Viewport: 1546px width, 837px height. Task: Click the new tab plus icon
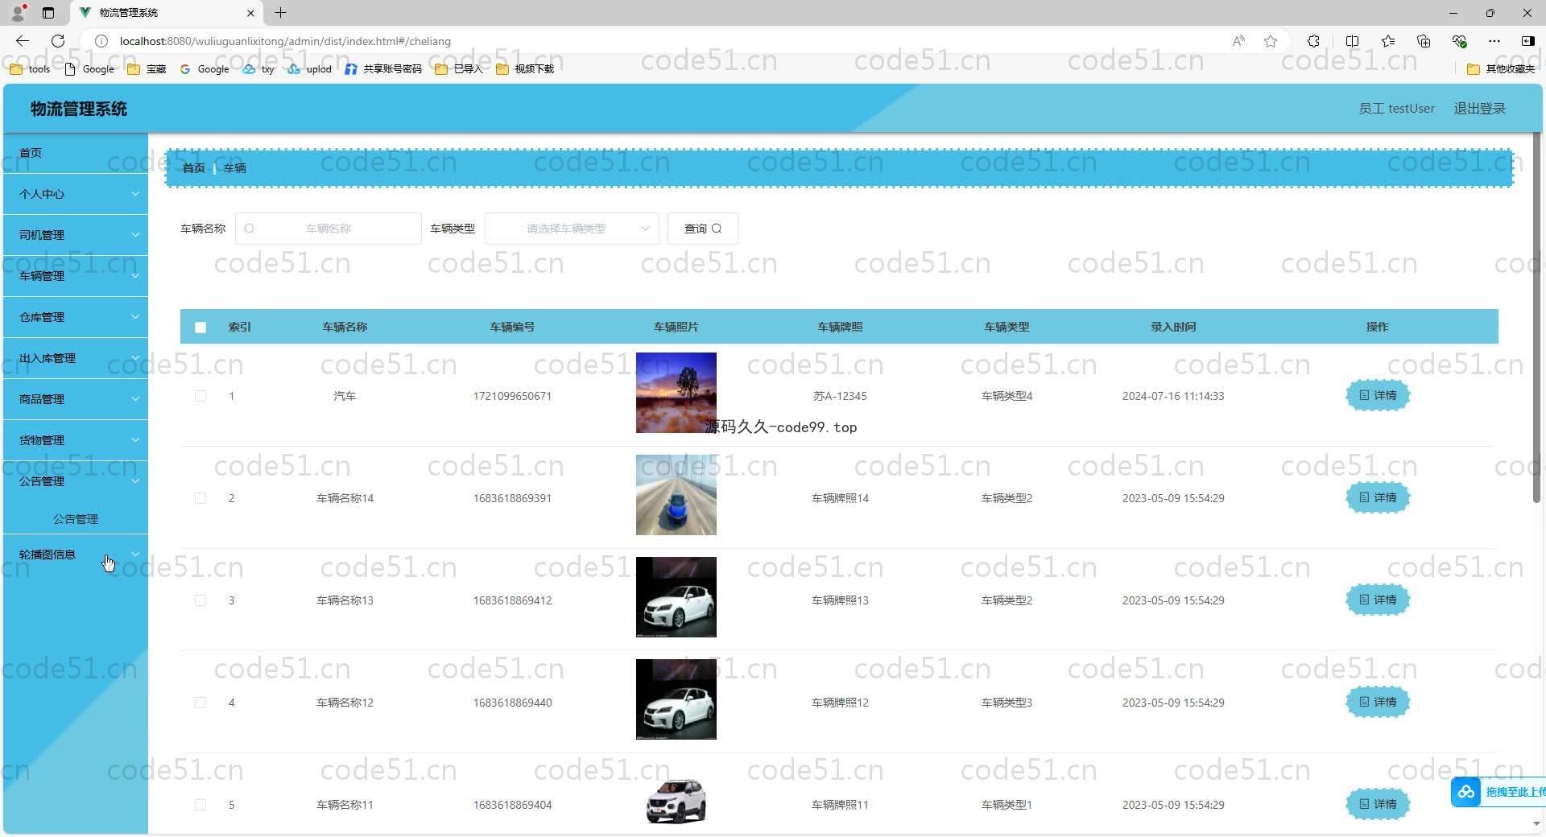(280, 13)
